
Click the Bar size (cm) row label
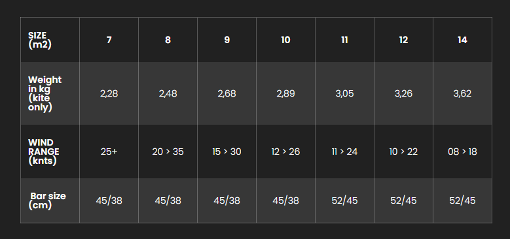click(50, 200)
